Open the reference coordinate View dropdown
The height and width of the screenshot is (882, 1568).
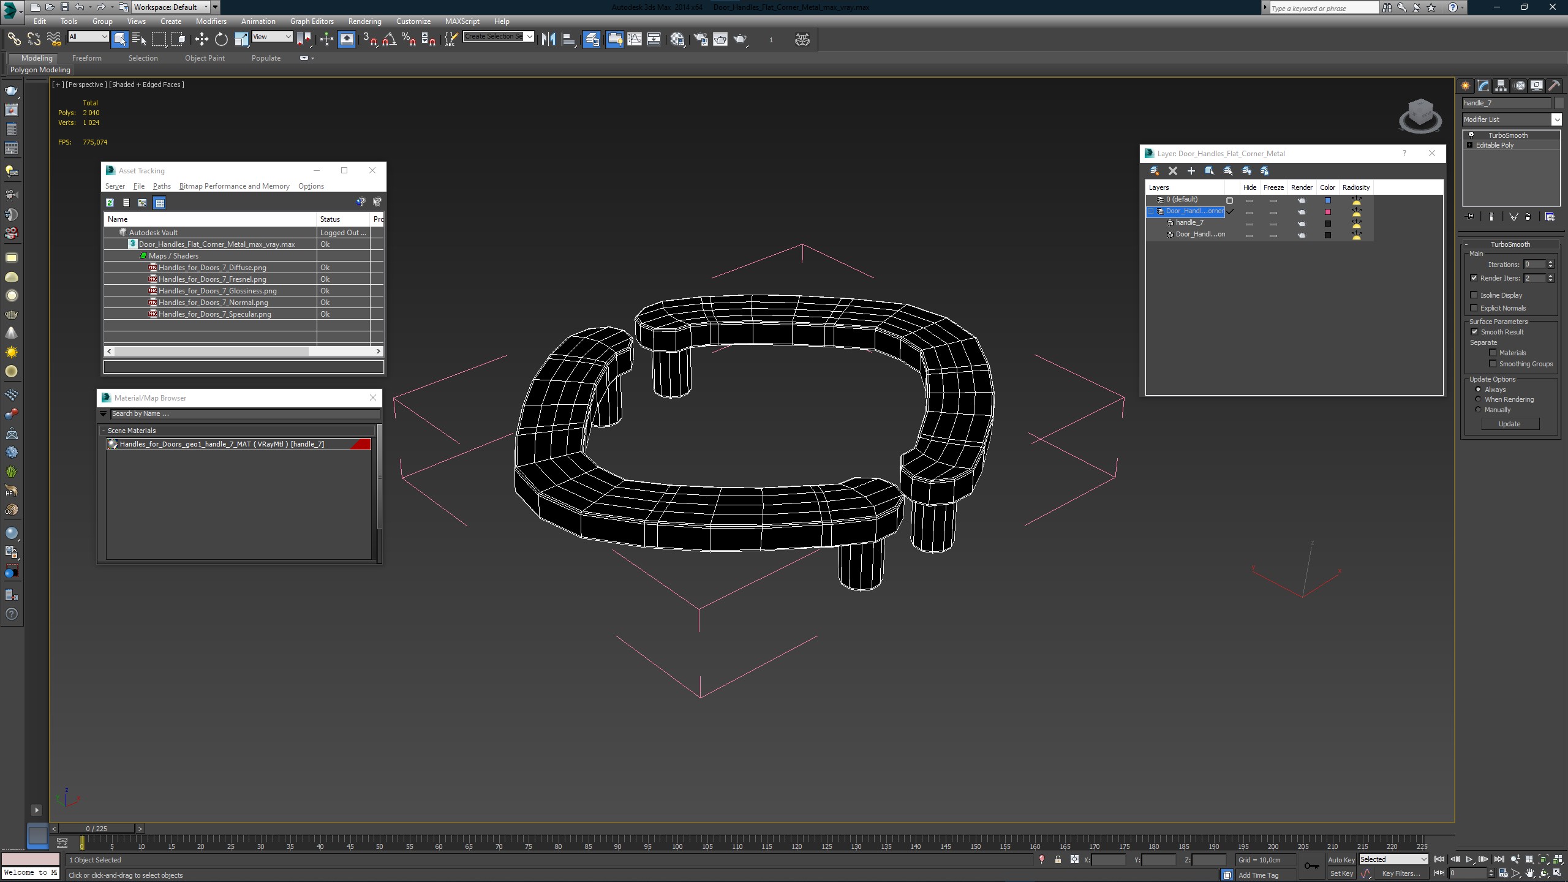[272, 37]
